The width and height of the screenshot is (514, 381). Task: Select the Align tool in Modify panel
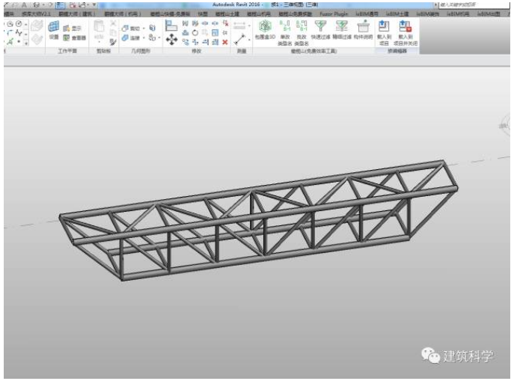click(171, 25)
